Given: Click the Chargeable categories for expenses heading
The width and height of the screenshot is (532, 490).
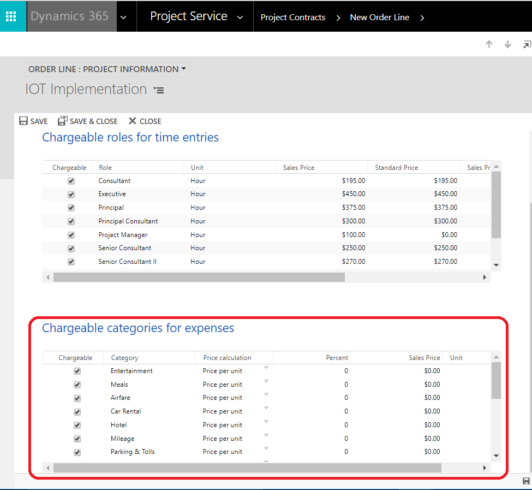Looking at the screenshot, I should (x=138, y=328).
